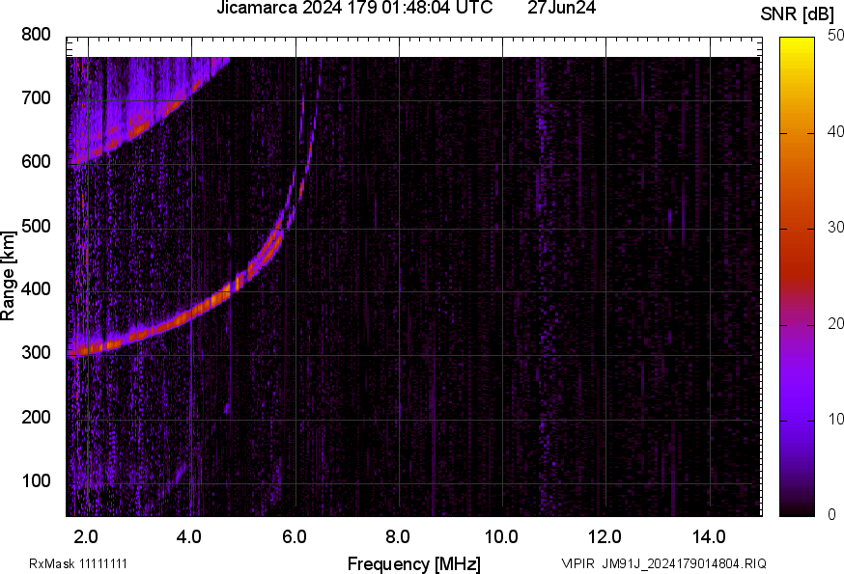Click the date label "27Jun24"
844x574 pixels.
[x=561, y=8]
